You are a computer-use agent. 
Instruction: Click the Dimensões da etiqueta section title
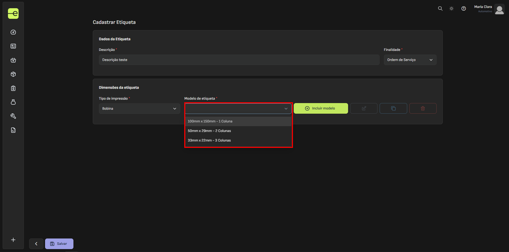119,87
